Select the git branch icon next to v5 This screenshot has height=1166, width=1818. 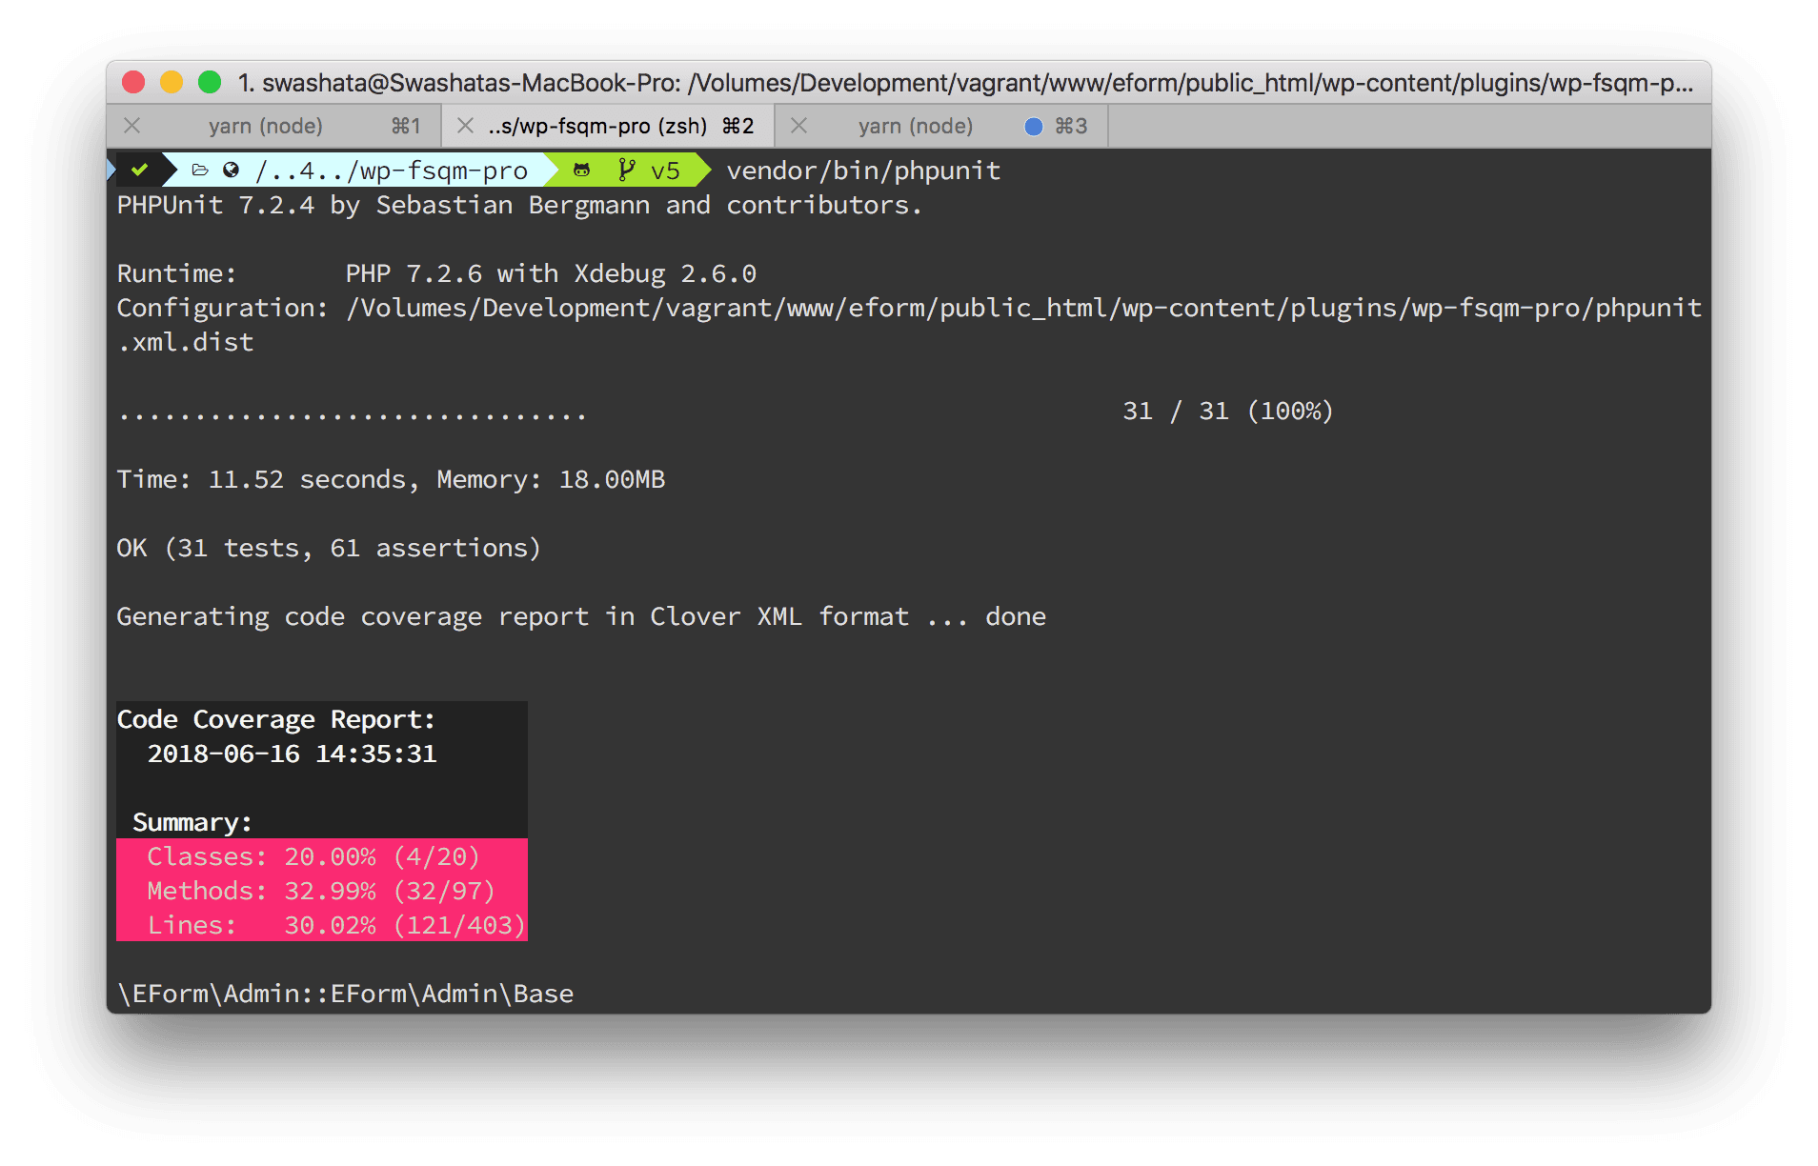pos(626,170)
